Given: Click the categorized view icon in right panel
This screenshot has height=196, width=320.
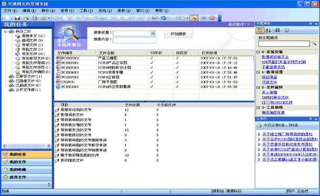Looking at the screenshot, I should [x=260, y=30].
